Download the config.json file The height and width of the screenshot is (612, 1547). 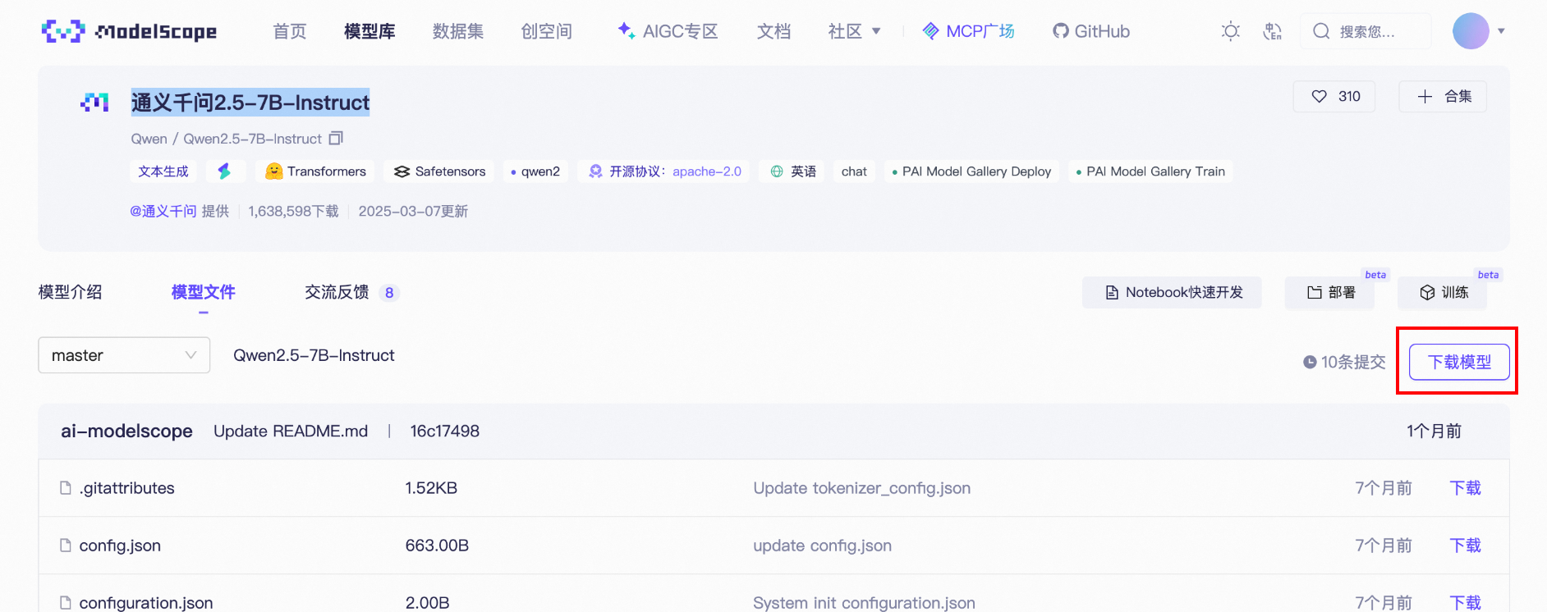(x=1465, y=546)
